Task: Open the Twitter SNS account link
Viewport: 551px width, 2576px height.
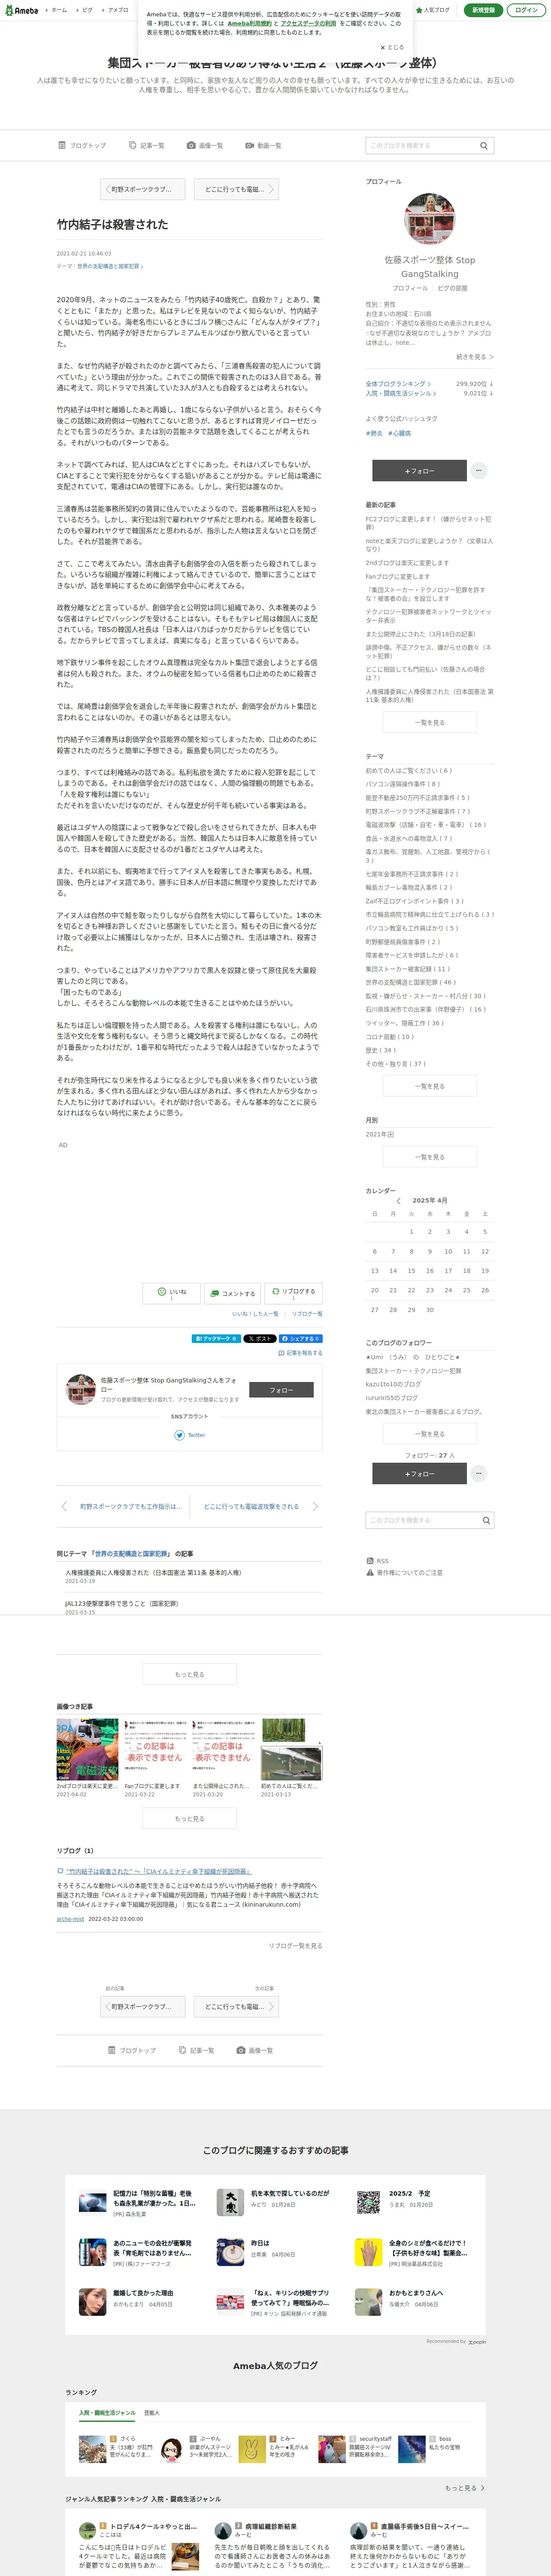Action: [x=190, y=1435]
